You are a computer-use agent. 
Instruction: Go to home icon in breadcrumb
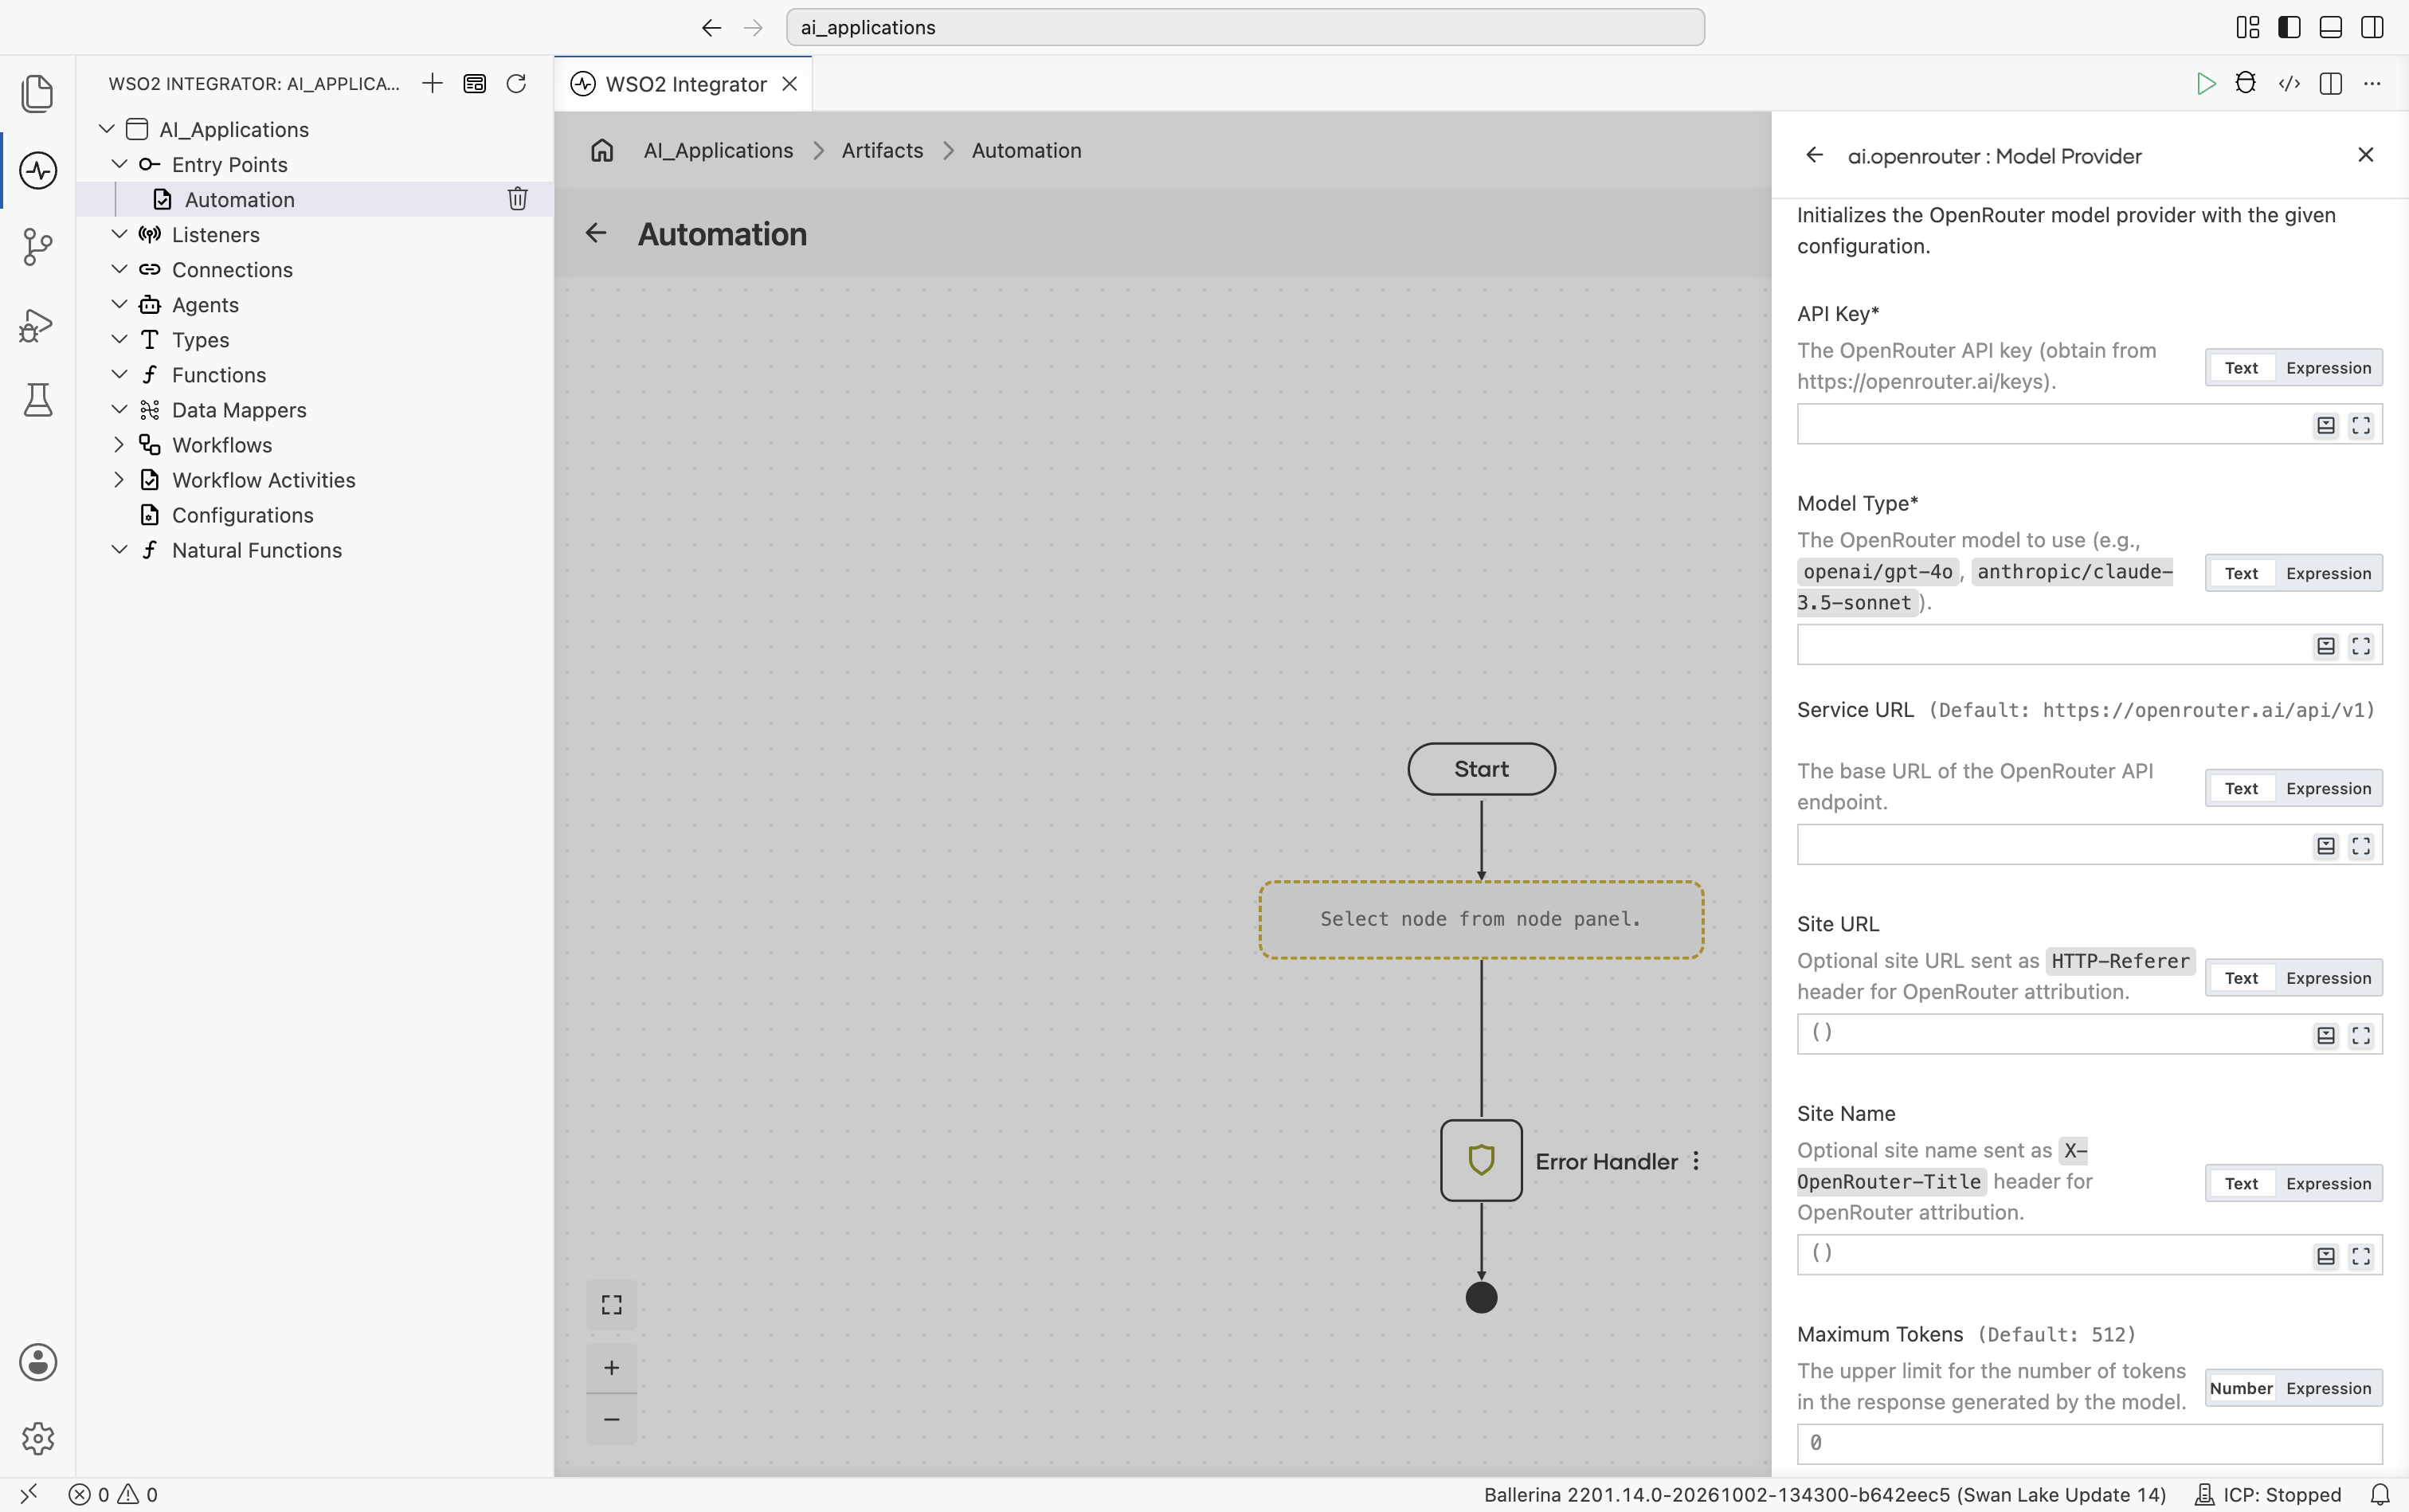(602, 150)
